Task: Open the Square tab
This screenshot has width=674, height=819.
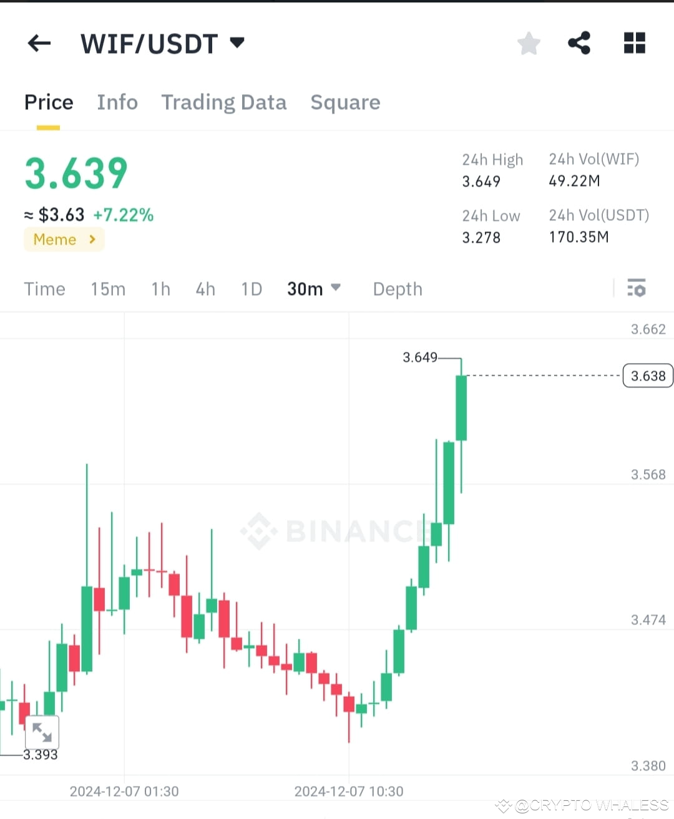Action: coord(345,102)
